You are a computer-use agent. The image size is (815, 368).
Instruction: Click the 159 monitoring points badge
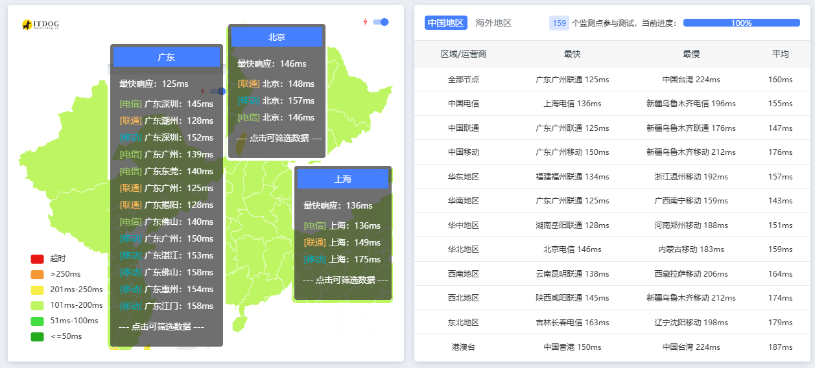point(559,23)
